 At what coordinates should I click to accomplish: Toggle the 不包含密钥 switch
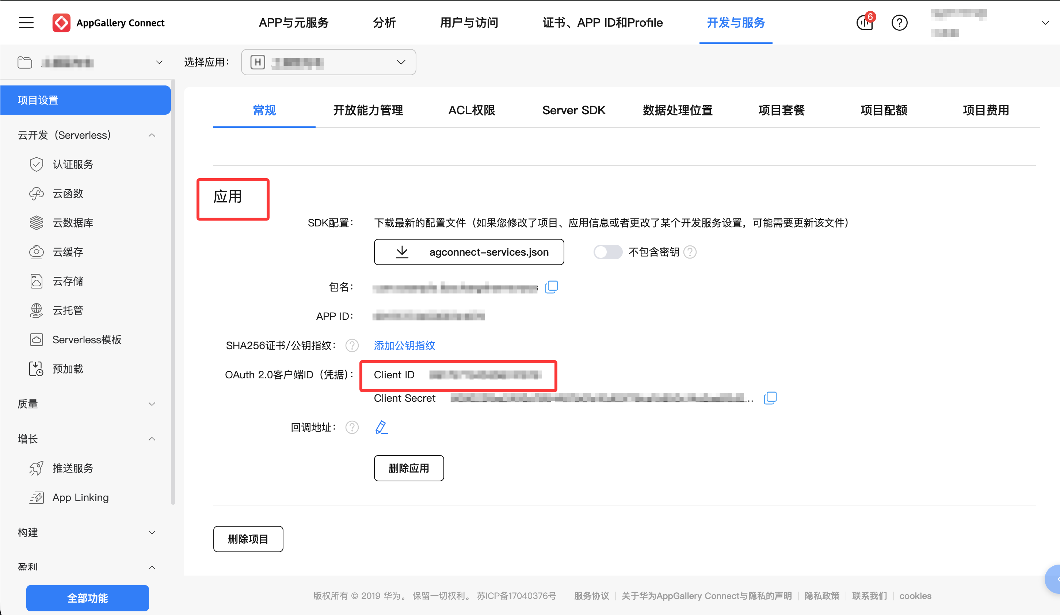point(607,252)
